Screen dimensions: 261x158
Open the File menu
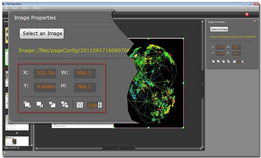[x=6, y=8]
